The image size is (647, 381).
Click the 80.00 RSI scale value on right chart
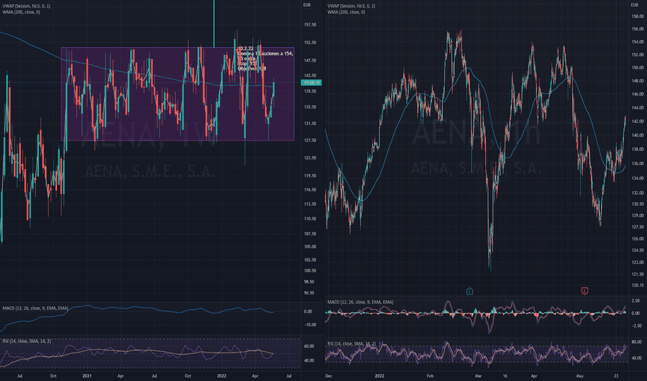tap(637, 342)
